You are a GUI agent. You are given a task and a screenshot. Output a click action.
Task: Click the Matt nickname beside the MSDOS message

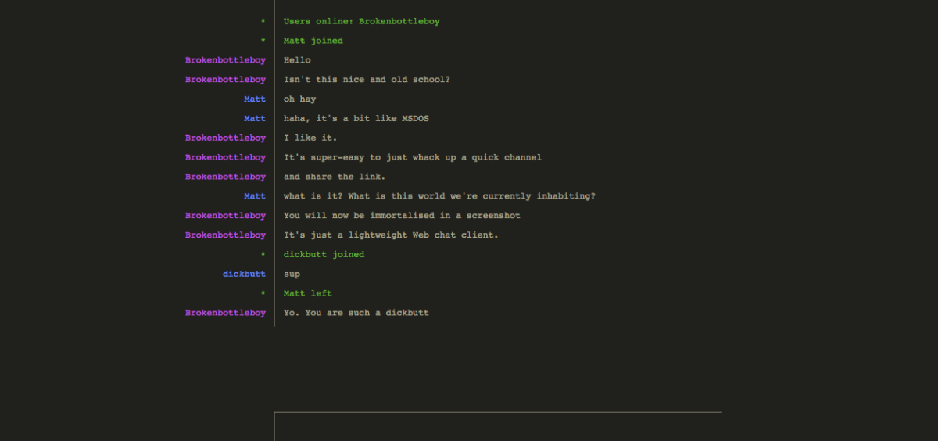tap(255, 119)
